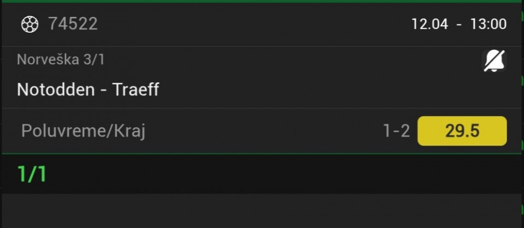Click the green 1/1 counter
This screenshot has width=524, height=228.
click(32, 174)
